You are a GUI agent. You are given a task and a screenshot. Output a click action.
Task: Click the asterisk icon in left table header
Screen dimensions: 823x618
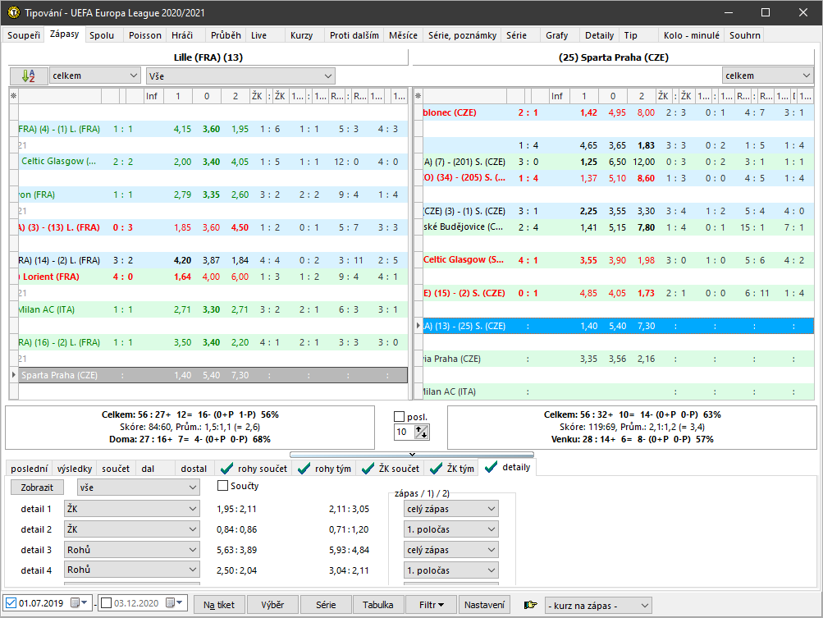(13, 96)
